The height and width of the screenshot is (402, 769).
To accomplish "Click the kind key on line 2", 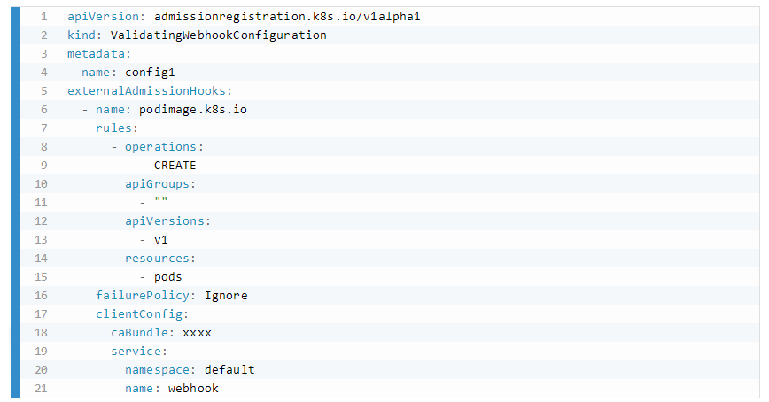I will (82, 35).
